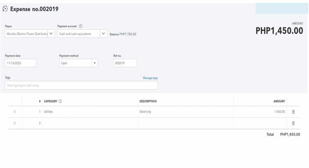Image resolution: width=309 pixels, height=168 pixels.
Task: Select the row number 2 cell
Action: tap(32, 123)
